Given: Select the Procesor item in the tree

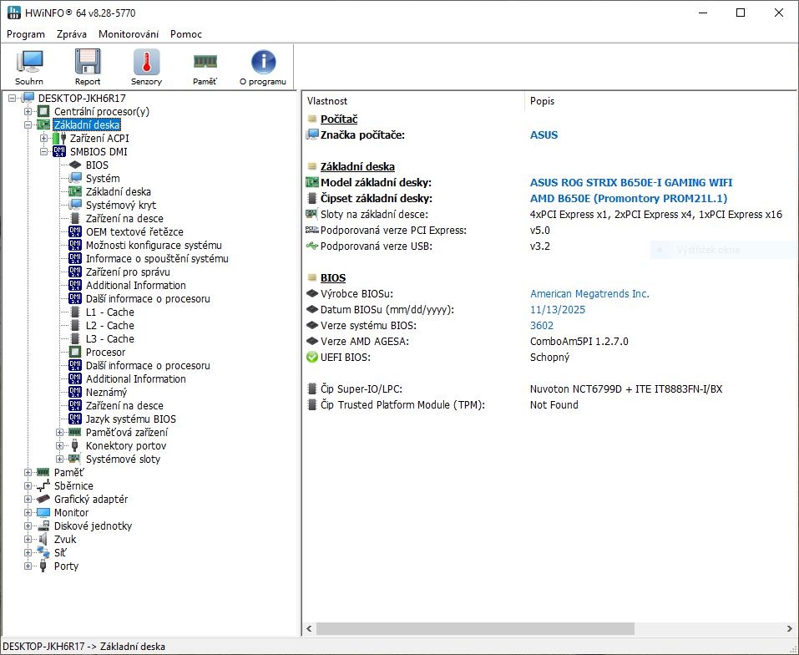Looking at the screenshot, I should coord(106,352).
